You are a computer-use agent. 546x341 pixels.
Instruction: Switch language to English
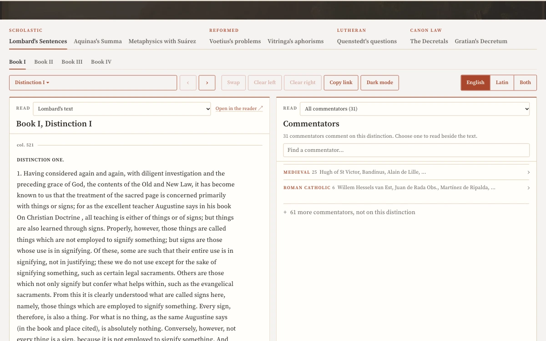[475, 83]
